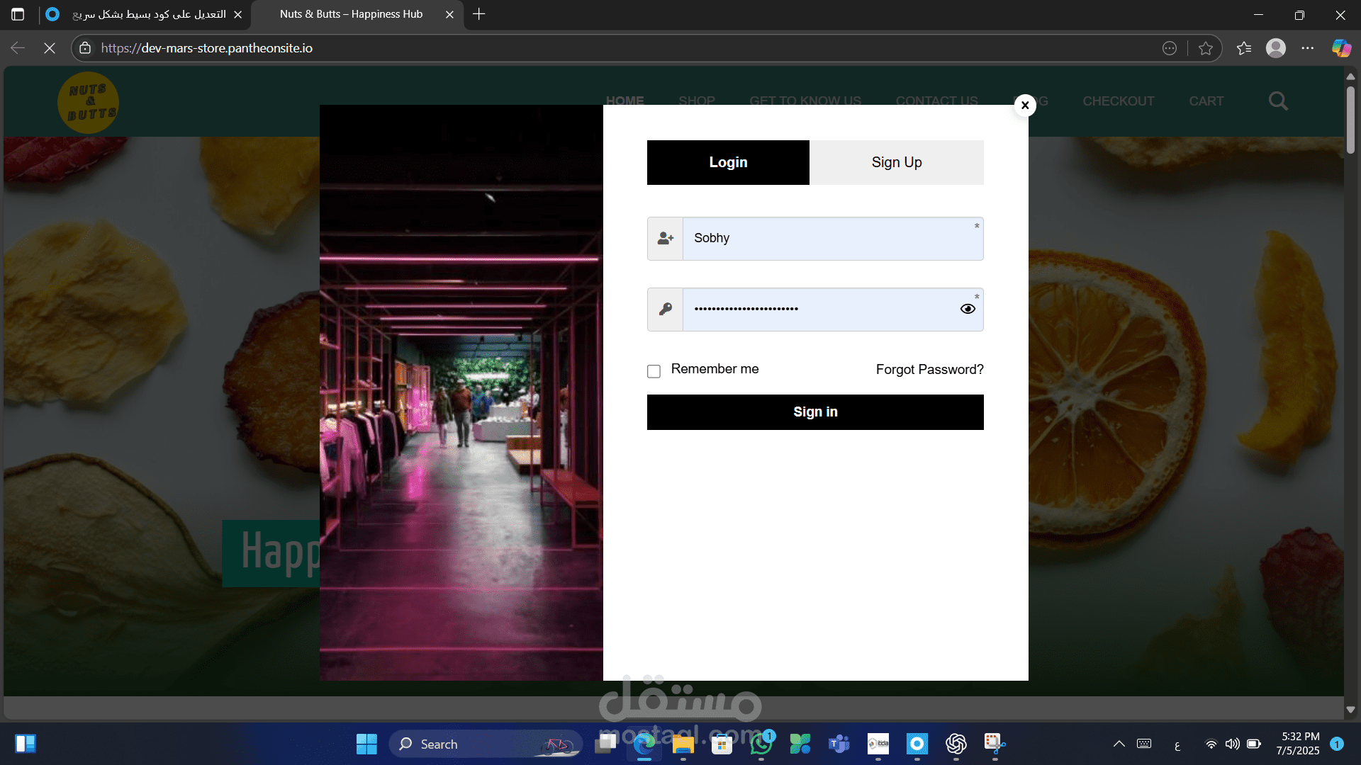The width and height of the screenshot is (1361, 765).
Task: Open the Copilot icon in Edge toolbar
Action: pos(1341,48)
